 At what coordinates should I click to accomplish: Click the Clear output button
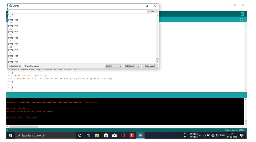150,66
